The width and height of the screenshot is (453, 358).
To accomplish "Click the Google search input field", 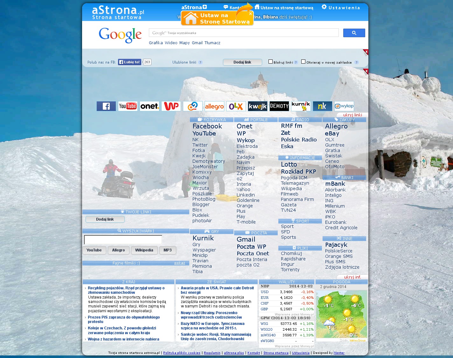I will [243, 33].
